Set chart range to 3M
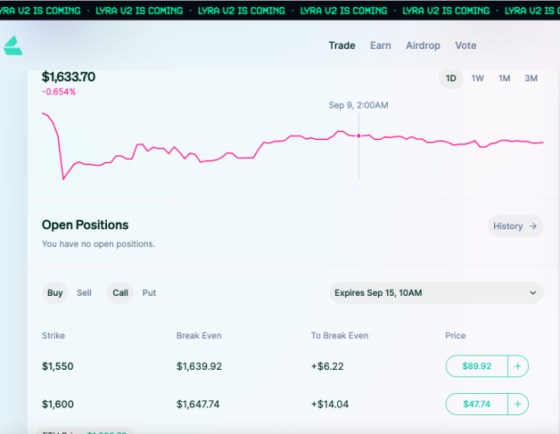 [531, 78]
